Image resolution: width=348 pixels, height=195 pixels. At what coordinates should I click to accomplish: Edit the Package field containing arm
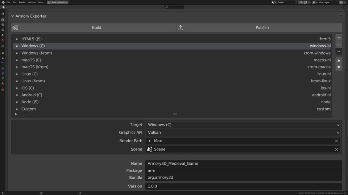pos(244,171)
